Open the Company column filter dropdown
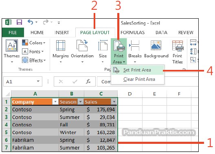Image resolution: width=215 pixels, height=154 pixels. coord(55,102)
